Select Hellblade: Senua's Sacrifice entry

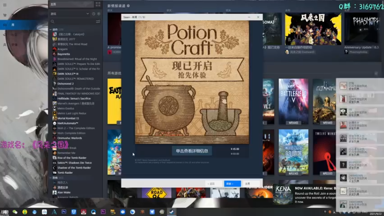point(74,98)
